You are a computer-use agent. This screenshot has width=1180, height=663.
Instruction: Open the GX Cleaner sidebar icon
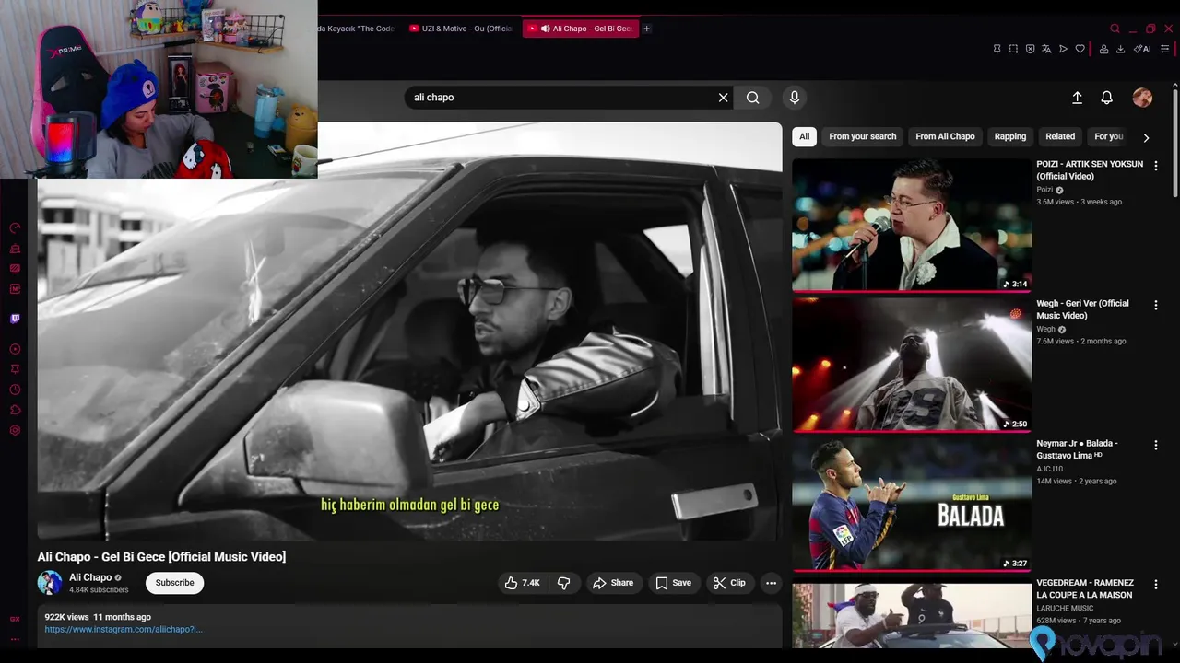tap(15, 249)
